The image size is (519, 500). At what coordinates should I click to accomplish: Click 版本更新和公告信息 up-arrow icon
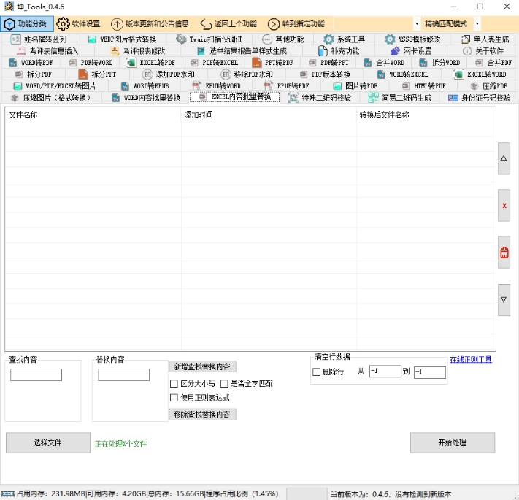[117, 23]
